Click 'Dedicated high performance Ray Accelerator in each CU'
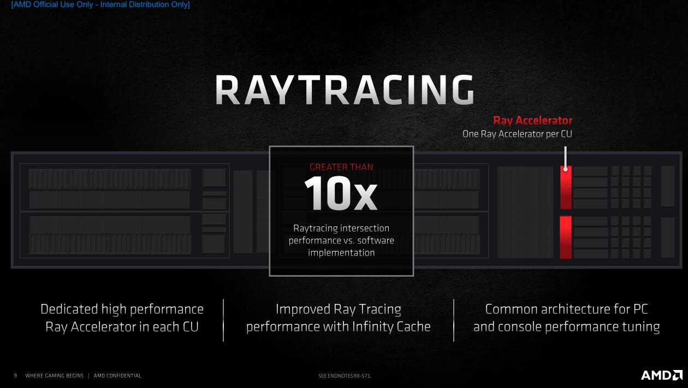Viewport: 688px width, 388px height. click(x=122, y=318)
